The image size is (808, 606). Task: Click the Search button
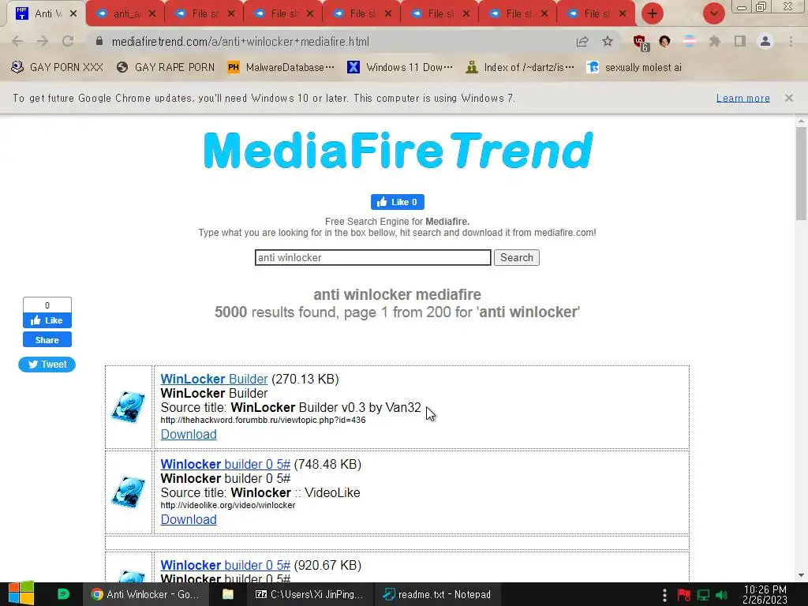516,258
